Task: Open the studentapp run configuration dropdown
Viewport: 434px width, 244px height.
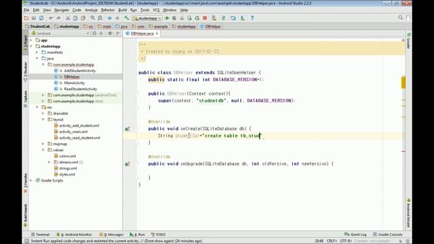Action: click(x=147, y=18)
